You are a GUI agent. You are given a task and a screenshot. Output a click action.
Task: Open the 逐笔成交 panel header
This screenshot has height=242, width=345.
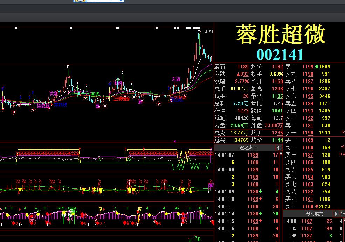tap(248, 148)
